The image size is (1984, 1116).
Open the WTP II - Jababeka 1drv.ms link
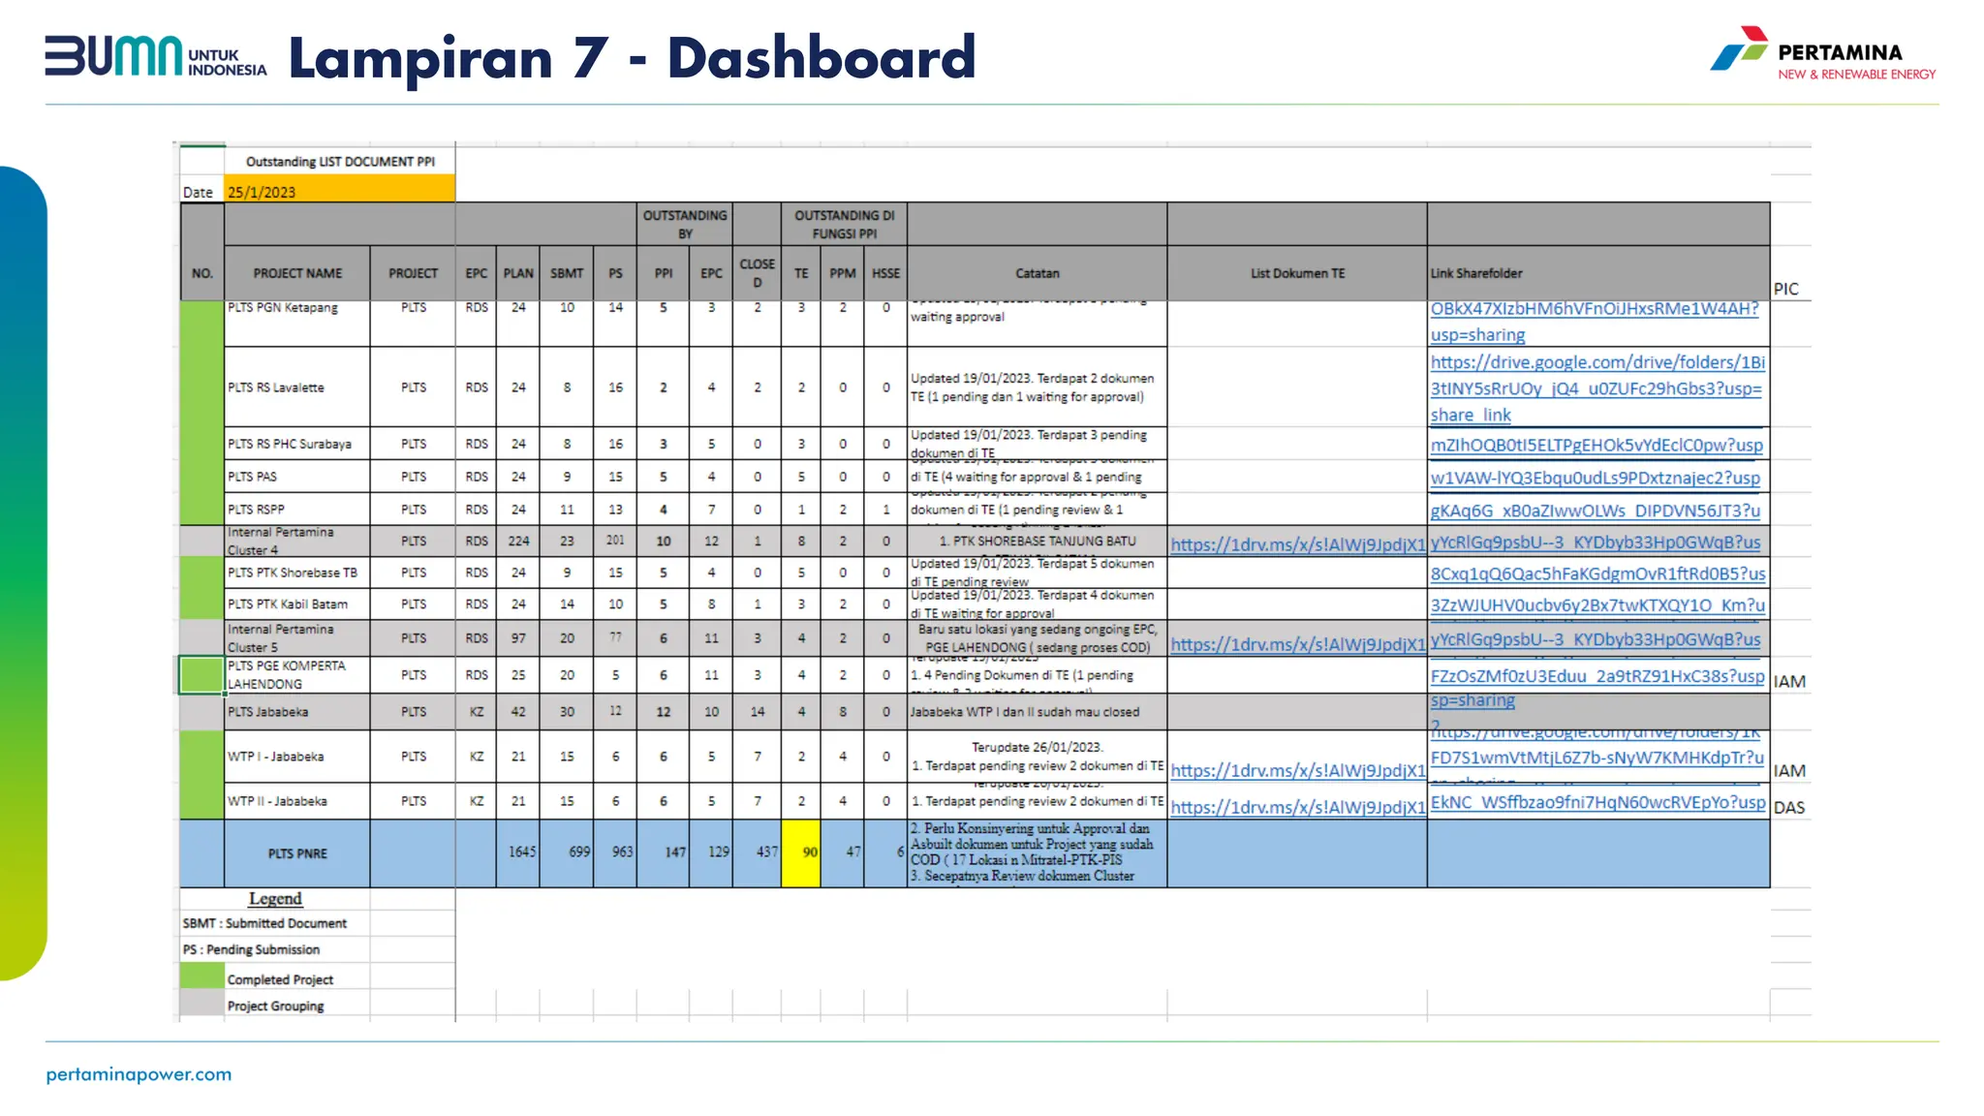[1297, 807]
